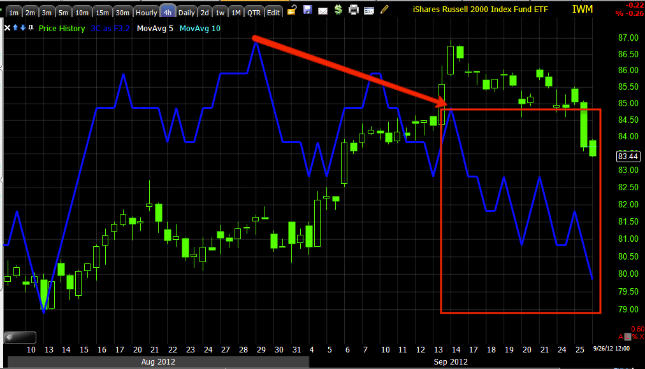Click the 83.44 current price label
This screenshot has height=369, width=645.
628,156
